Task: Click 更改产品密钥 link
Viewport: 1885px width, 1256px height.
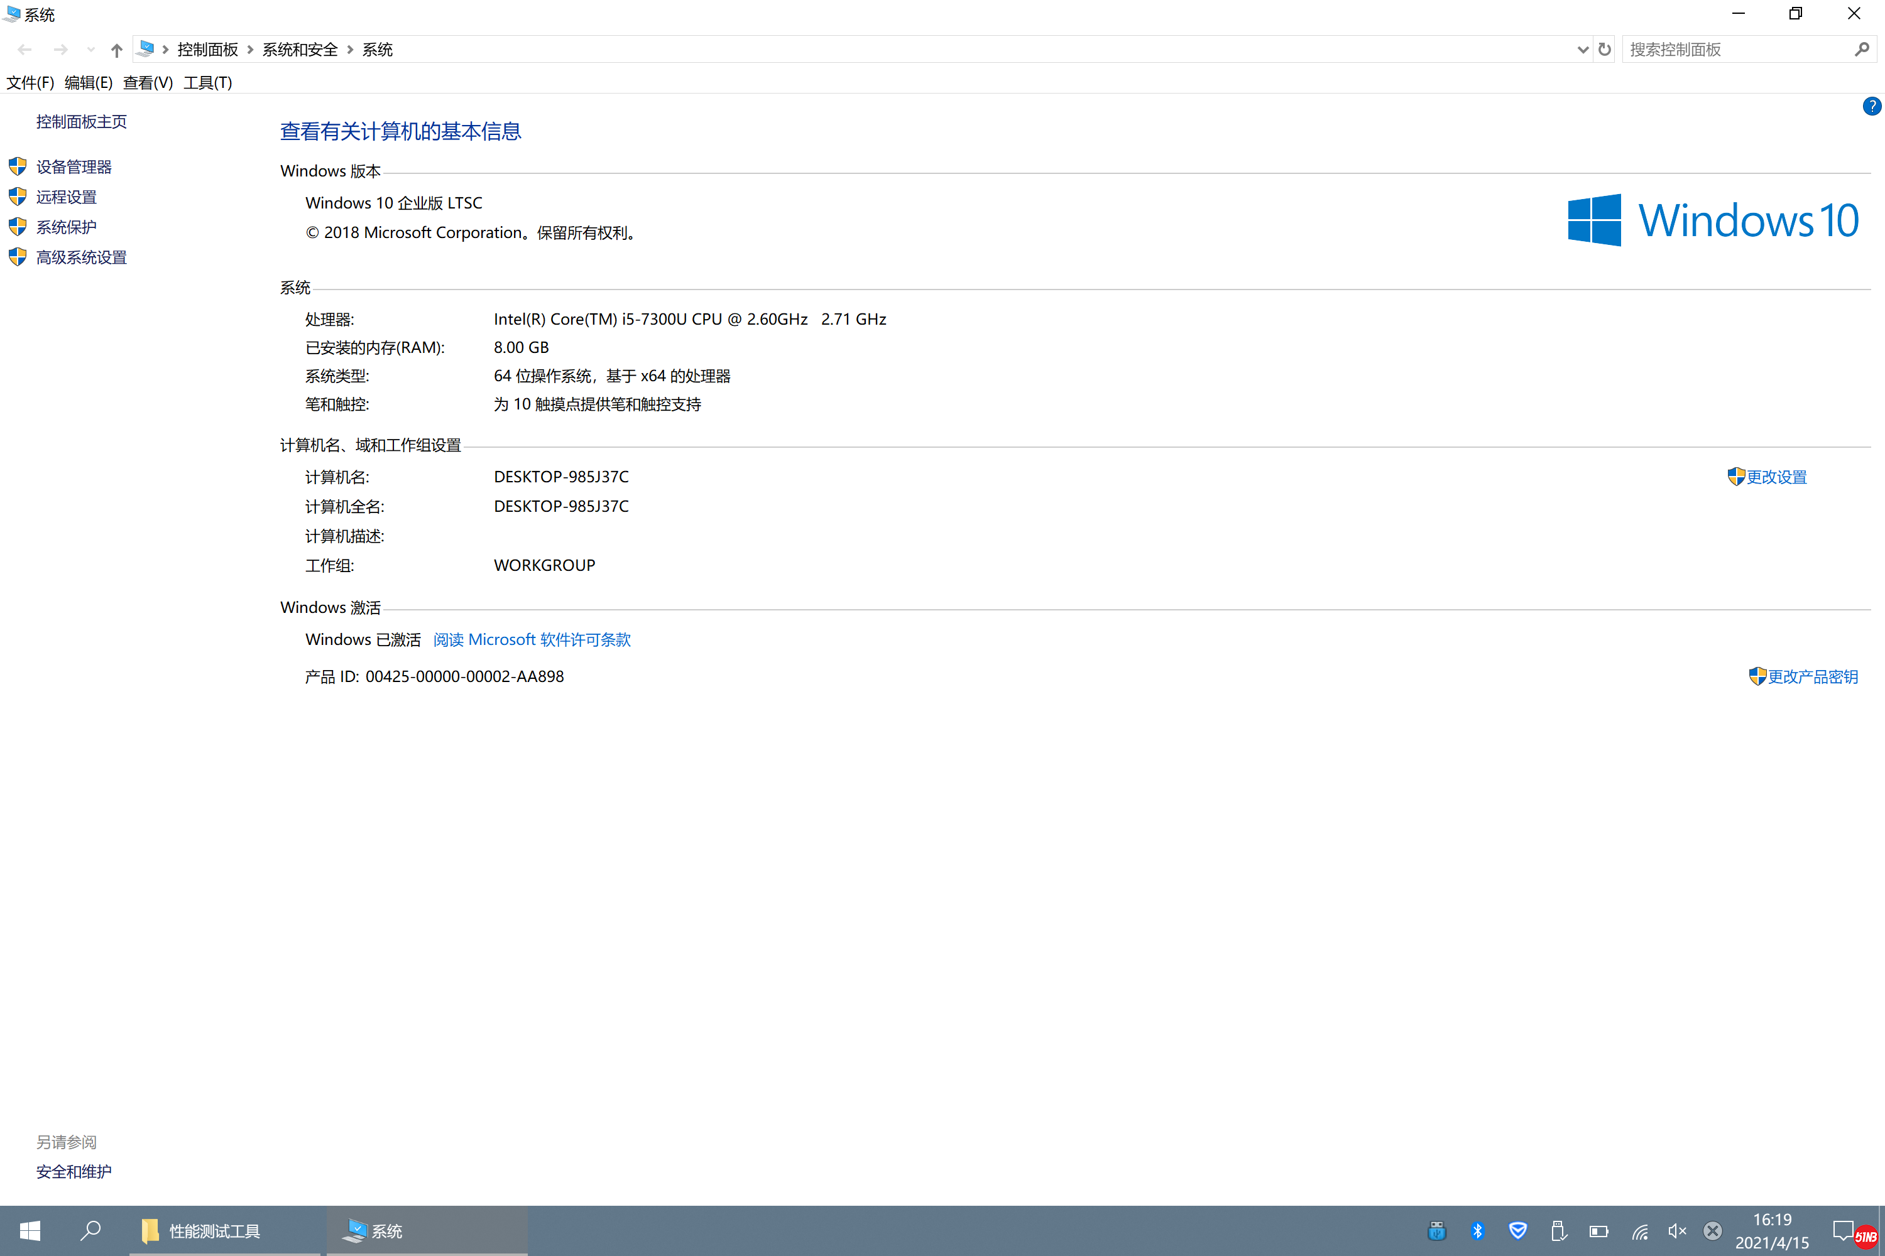Action: click(1812, 677)
